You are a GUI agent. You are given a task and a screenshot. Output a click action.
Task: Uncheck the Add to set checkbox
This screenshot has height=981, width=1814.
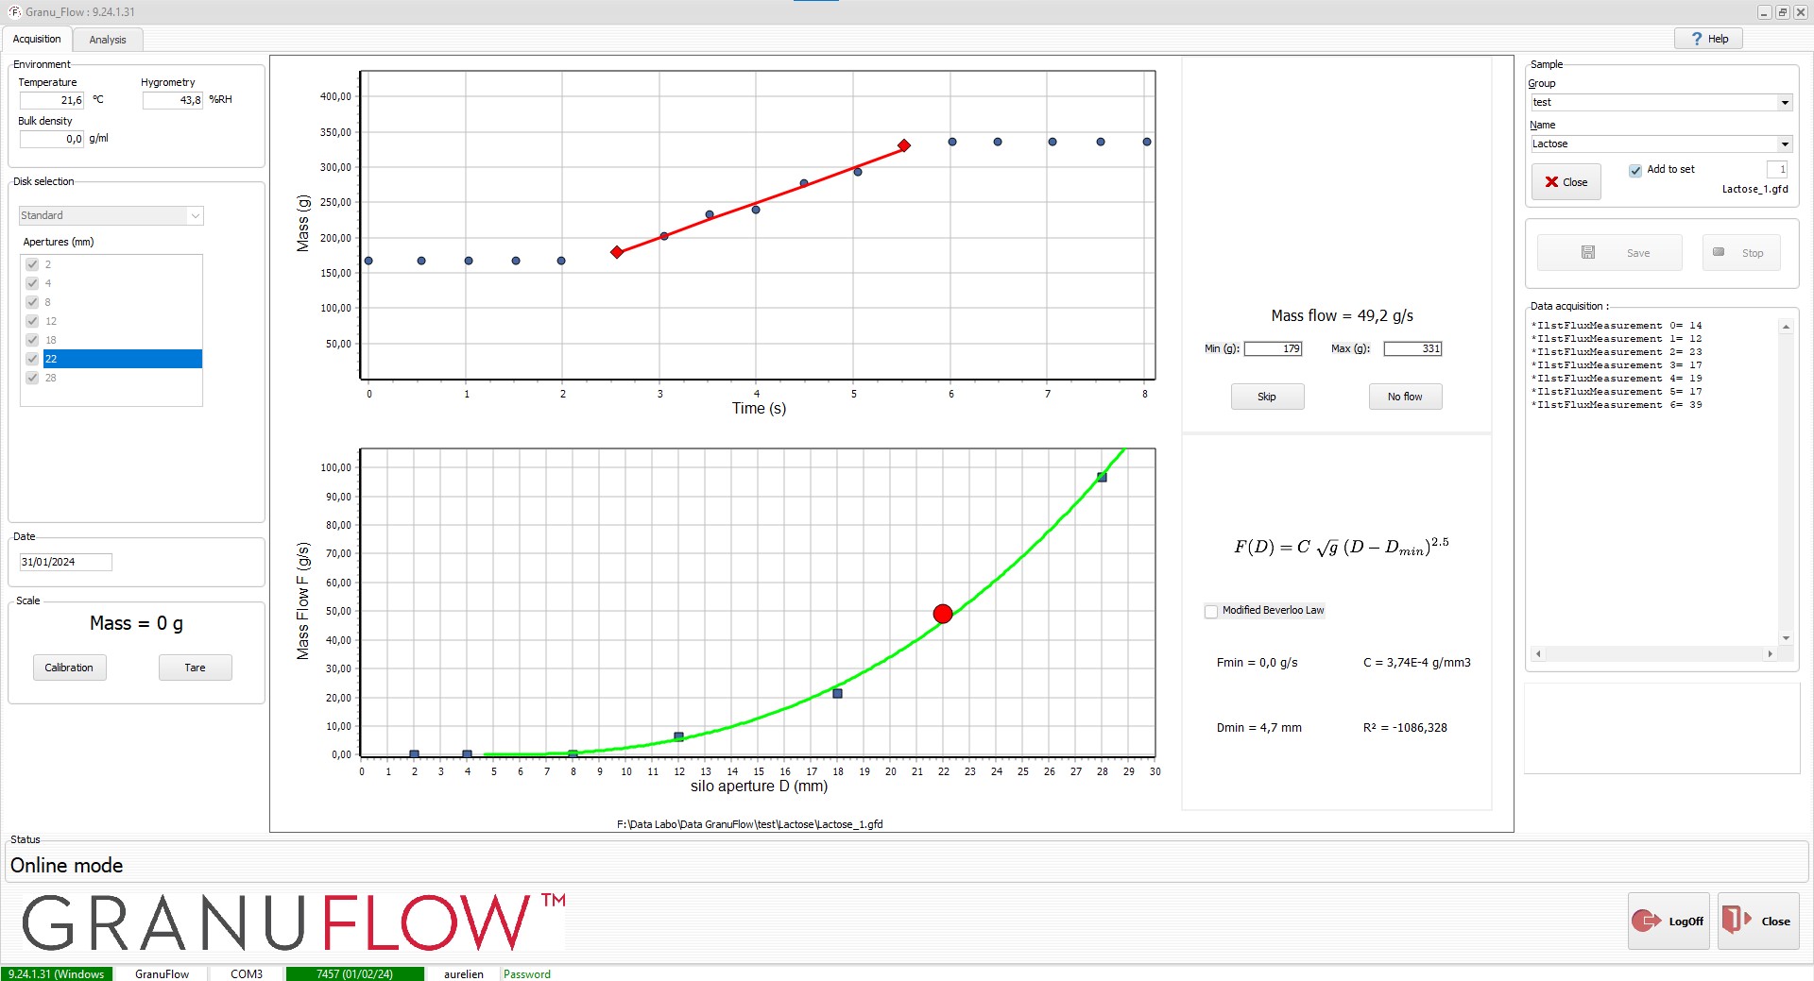[x=1635, y=170]
